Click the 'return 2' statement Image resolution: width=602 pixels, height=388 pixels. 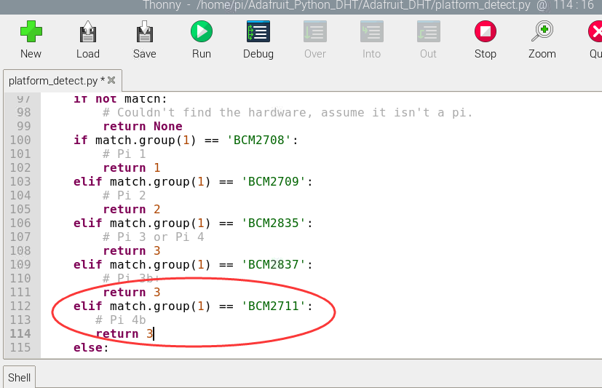132,209
